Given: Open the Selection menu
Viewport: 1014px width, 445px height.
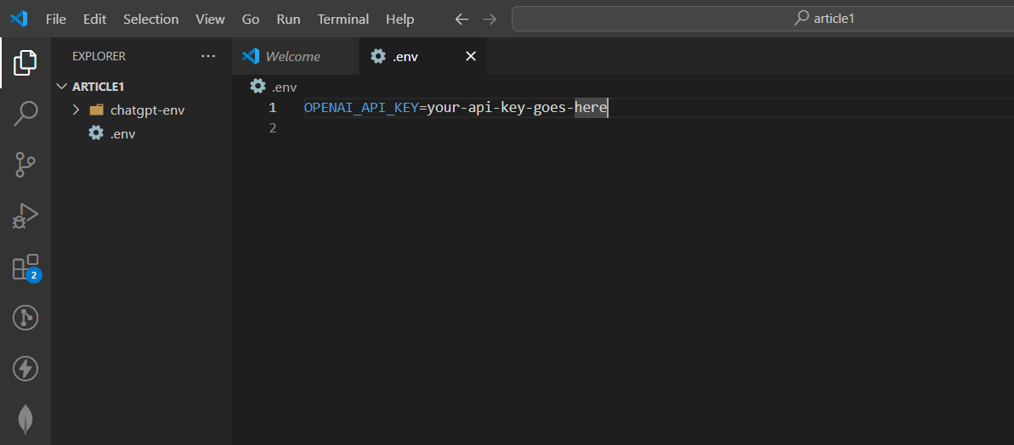Looking at the screenshot, I should tap(150, 19).
